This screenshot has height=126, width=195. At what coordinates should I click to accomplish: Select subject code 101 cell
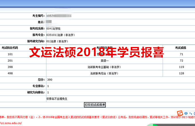pyautogui.click(x=10, y=54)
